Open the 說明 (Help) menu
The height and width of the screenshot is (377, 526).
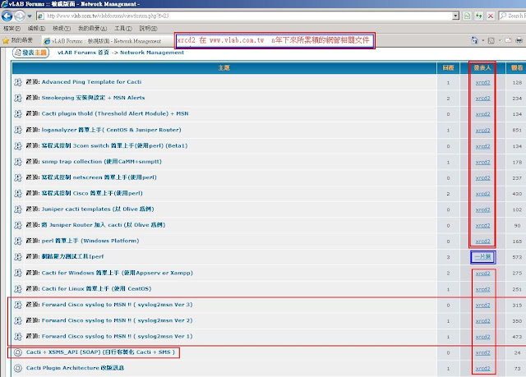coord(148,29)
